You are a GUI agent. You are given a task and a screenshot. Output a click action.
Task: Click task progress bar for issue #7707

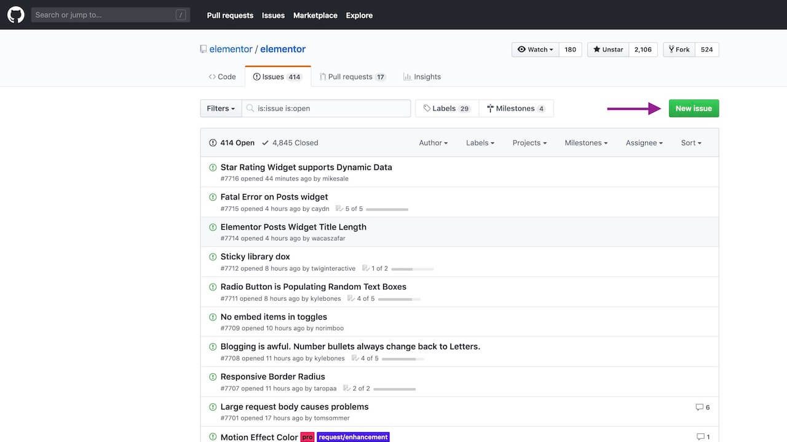pyautogui.click(x=395, y=389)
